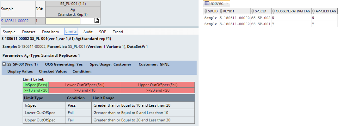Select the InSpec row in the limits table
This screenshot has height=126, width=338.
[x=109, y=105]
